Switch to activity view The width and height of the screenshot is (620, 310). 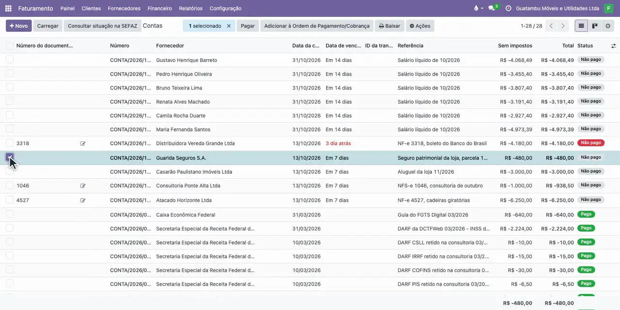tap(608, 26)
